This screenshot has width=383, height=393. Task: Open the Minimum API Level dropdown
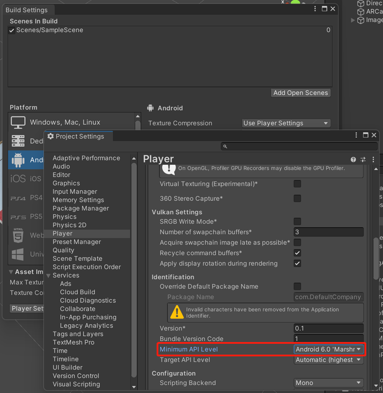[x=329, y=349]
